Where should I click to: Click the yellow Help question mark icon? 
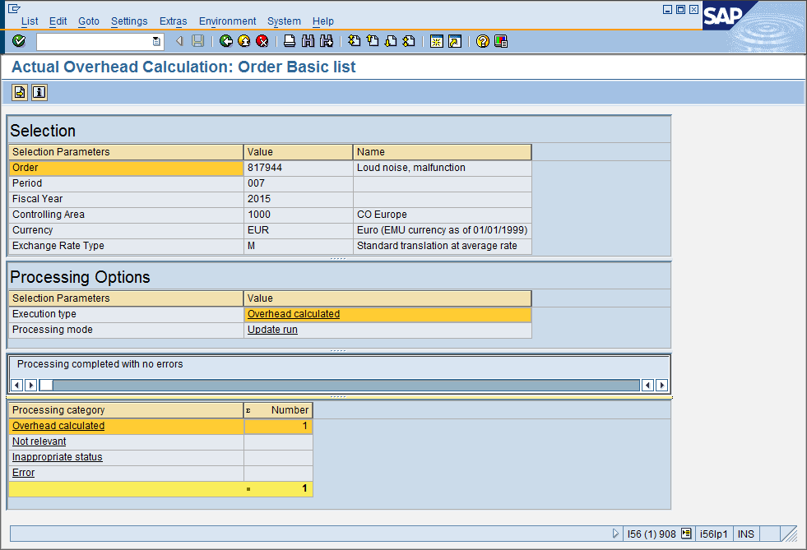(x=483, y=41)
